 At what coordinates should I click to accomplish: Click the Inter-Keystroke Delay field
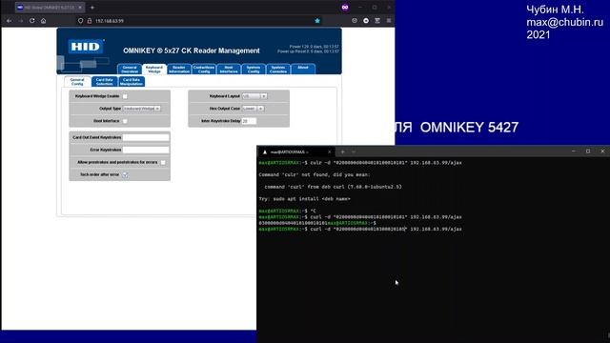(249, 121)
